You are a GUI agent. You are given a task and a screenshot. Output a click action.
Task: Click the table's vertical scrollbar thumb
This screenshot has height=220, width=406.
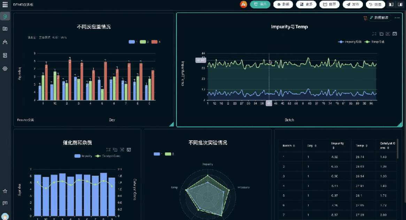click(x=397, y=149)
